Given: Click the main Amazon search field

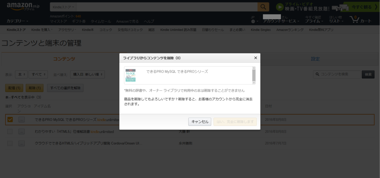Looking at the screenshot, I should click(x=167, y=7).
